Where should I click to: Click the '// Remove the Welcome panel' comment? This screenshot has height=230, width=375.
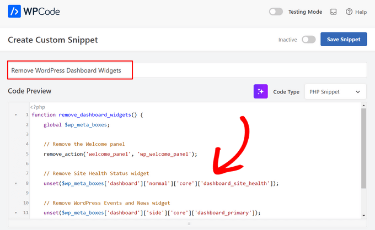(84, 144)
